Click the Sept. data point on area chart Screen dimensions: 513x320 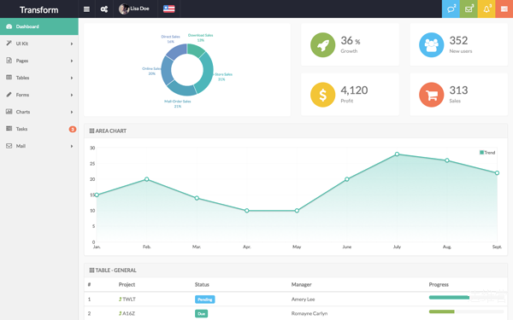click(x=497, y=173)
